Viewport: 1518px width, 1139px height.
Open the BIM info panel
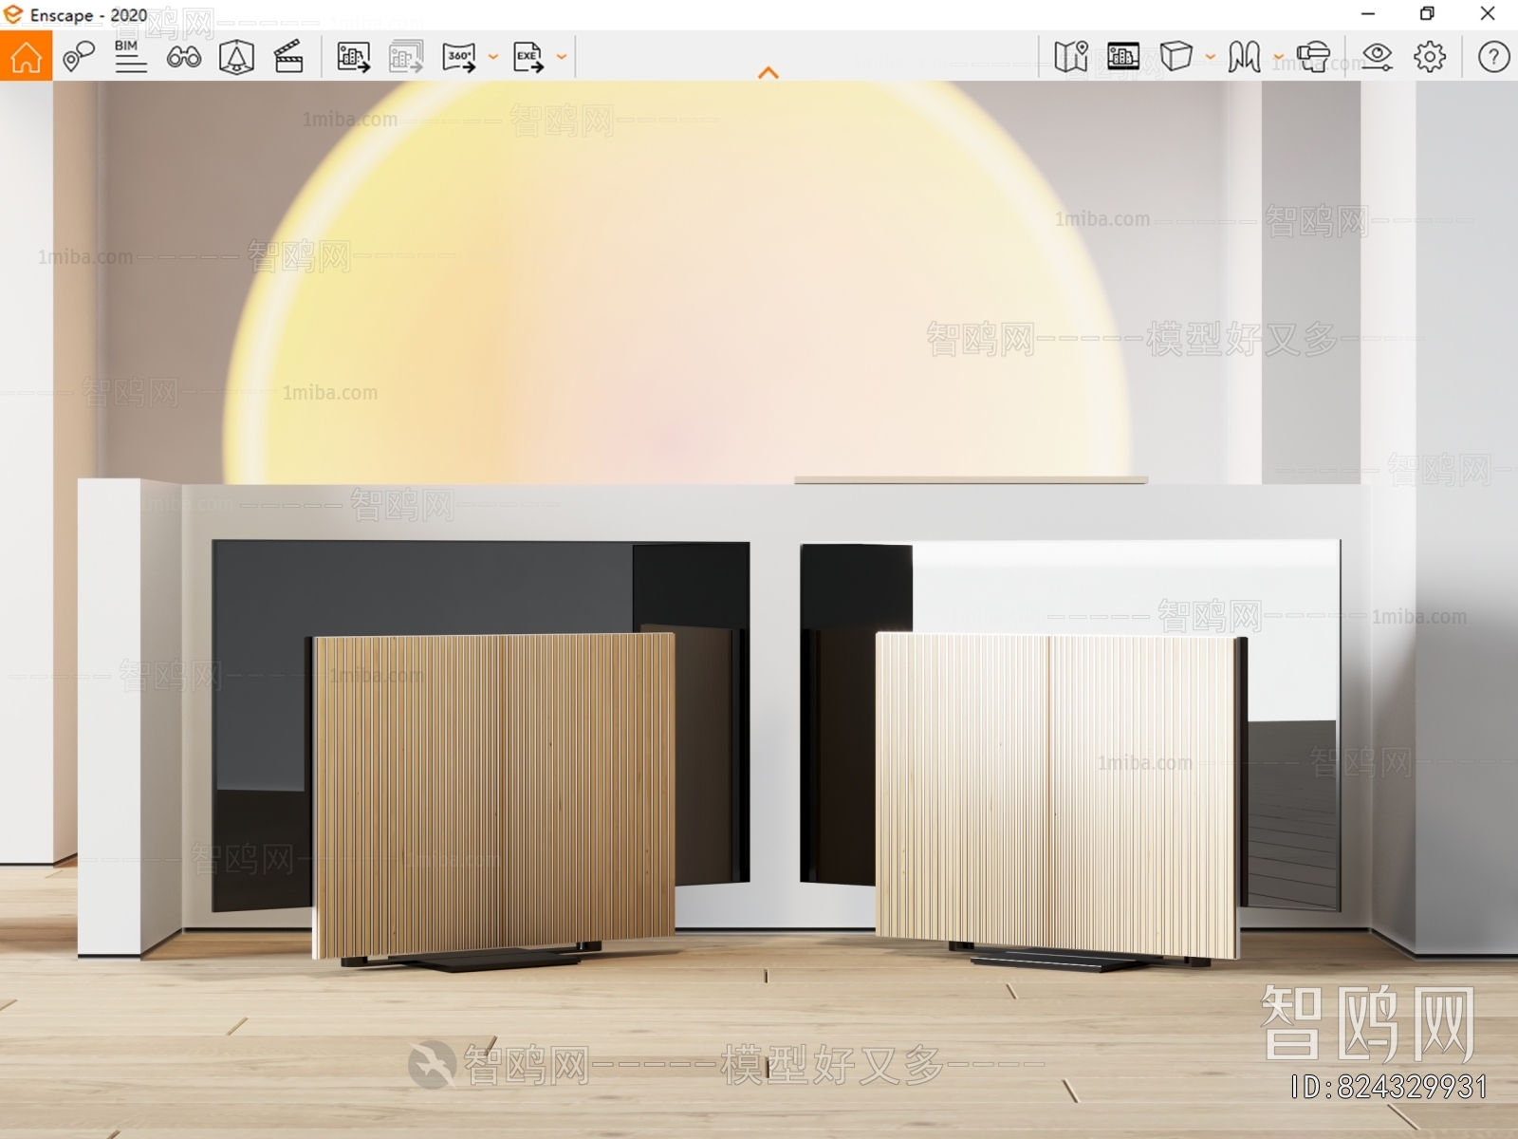coord(130,57)
